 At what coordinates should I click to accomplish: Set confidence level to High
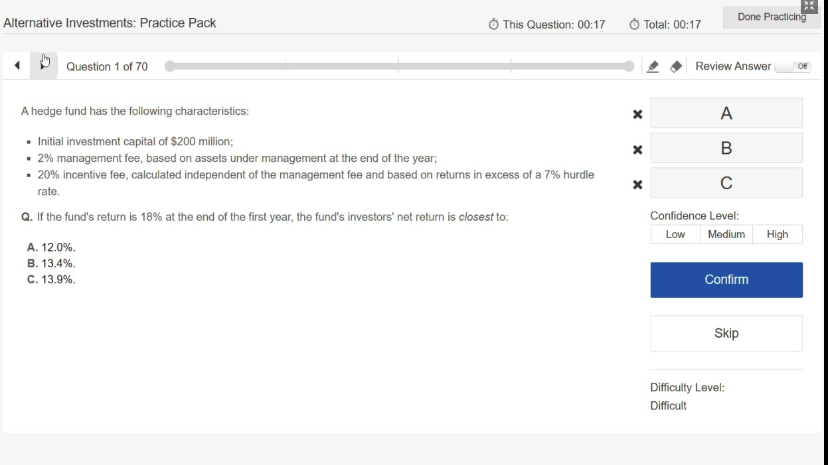pyautogui.click(x=778, y=234)
